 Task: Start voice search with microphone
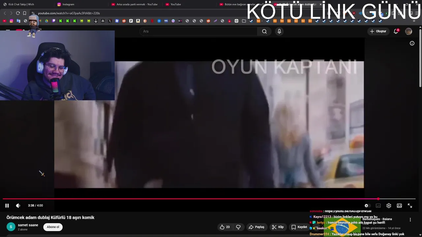(279, 31)
